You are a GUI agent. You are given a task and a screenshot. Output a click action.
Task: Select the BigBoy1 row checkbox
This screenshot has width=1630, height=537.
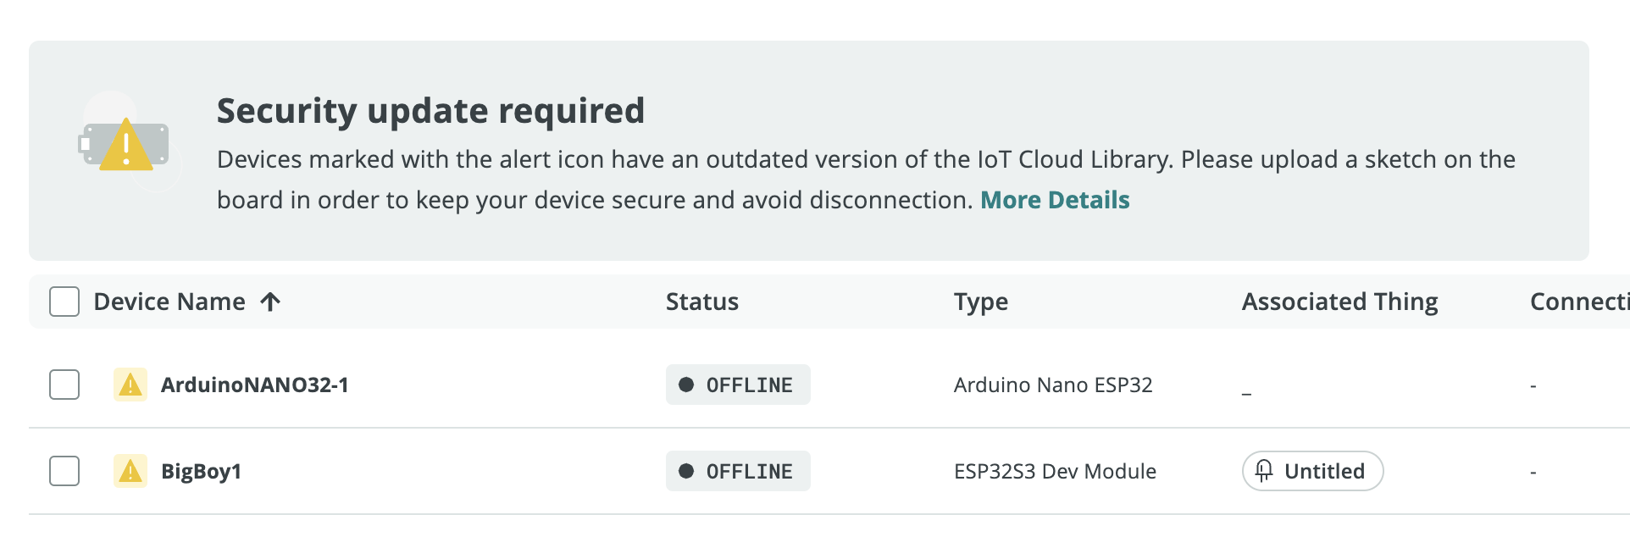[64, 471]
